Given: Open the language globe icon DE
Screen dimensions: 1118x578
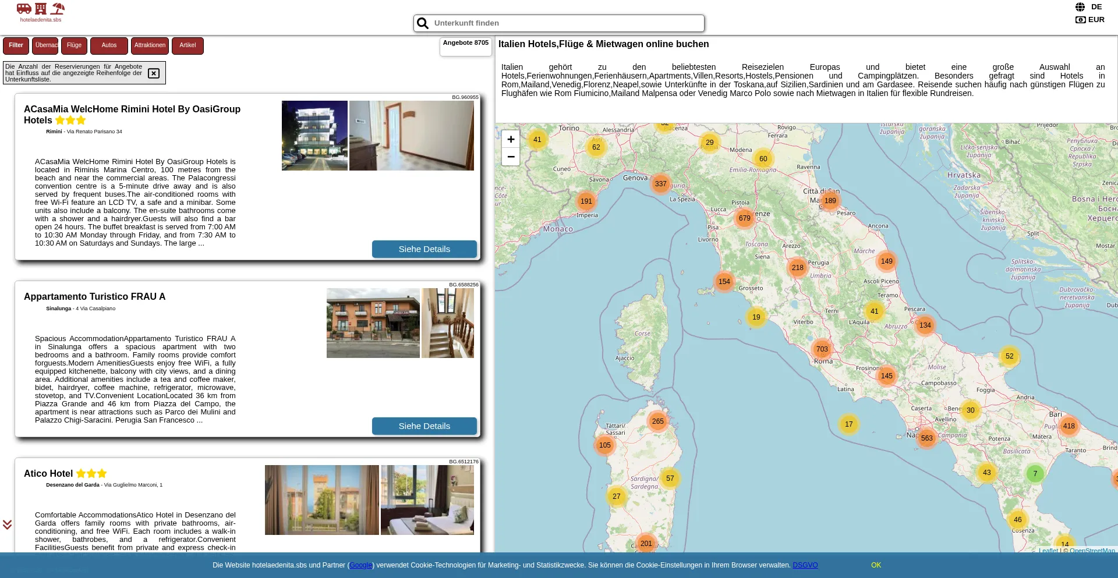Looking at the screenshot, I should [x=1088, y=7].
